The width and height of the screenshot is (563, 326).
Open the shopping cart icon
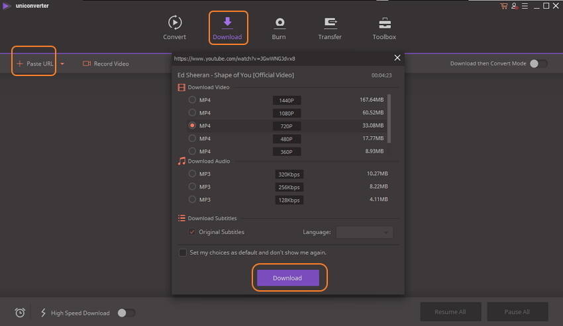point(504,6)
